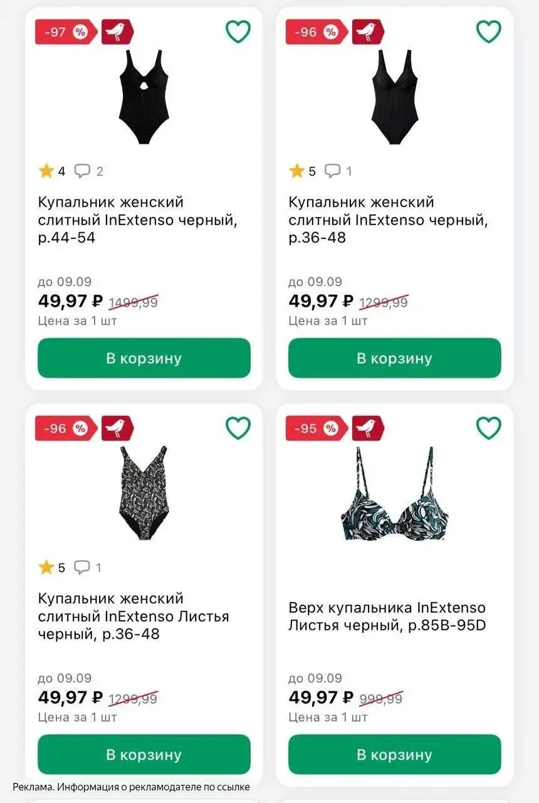Viewport: 539px width, 803px height.
Task: Open the bikini top product image
Action: (395, 494)
